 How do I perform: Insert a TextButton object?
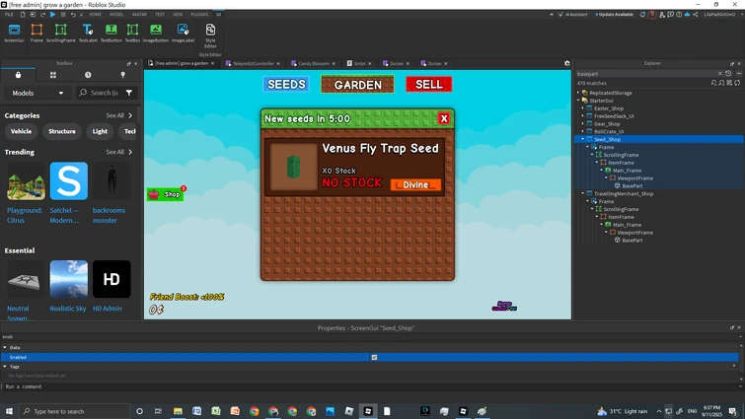click(112, 33)
